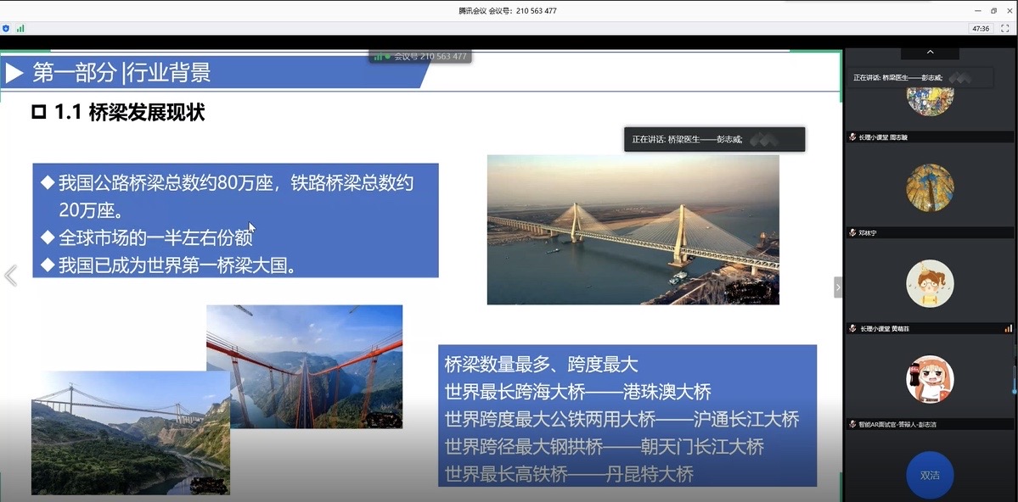The height and width of the screenshot is (502, 1018).
Task: Click the cartoon girl with glasses avatar
Action: (x=930, y=284)
